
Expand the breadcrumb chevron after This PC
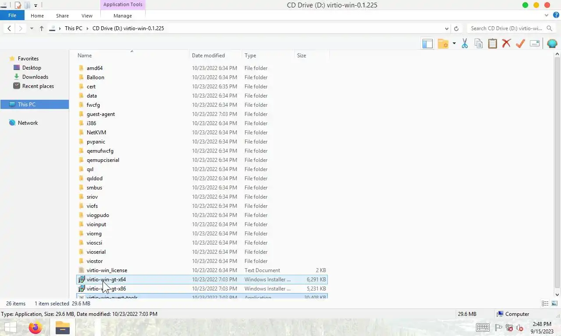click(x=87, y=28)
